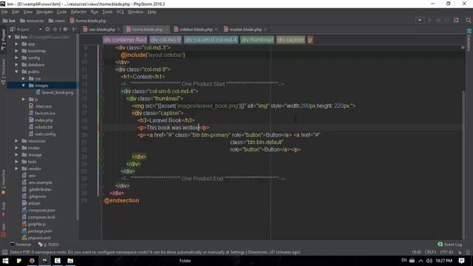Click the volume icon in system tray

tap(429, 261)
